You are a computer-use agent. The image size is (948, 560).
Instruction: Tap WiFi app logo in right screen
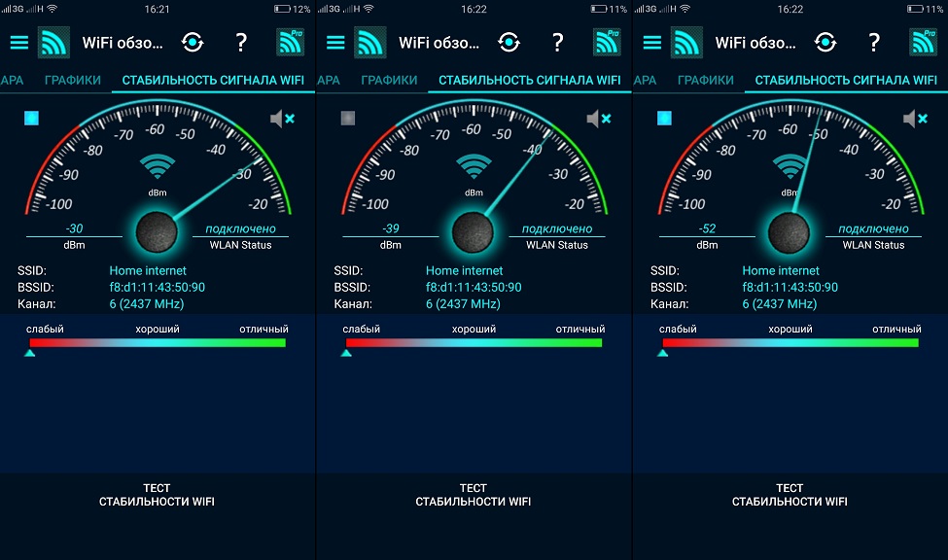pos(686,43)
